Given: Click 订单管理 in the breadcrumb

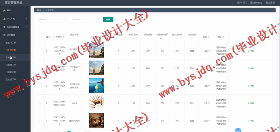Looking at the screenshot, I should click(x=50, y=10).
